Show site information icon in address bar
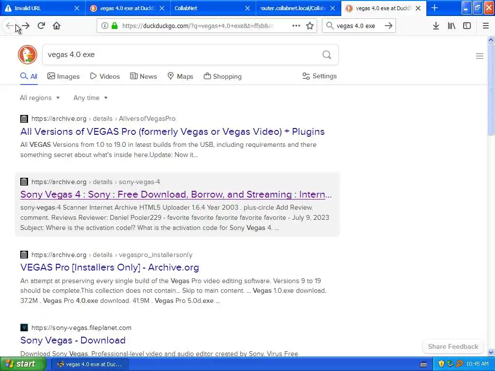495x371 pixels. (x=104, y=26)
